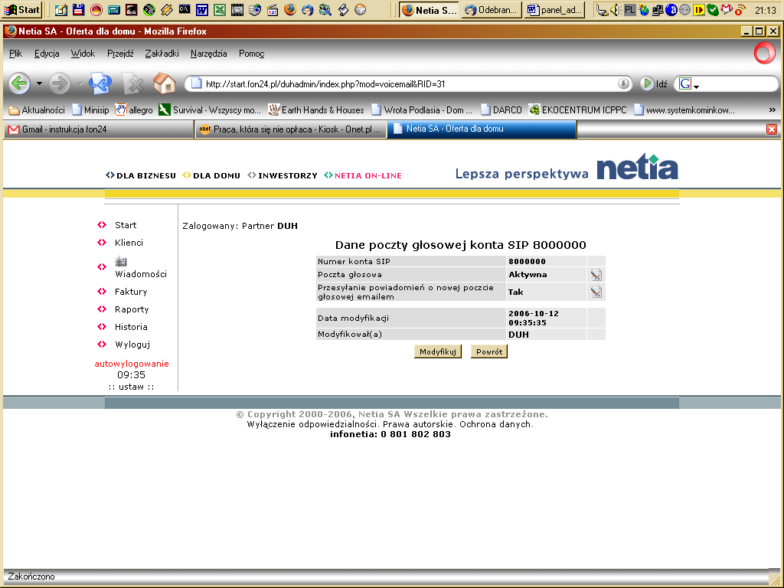Click the Modyfikuj button

[x=437, y=351]
